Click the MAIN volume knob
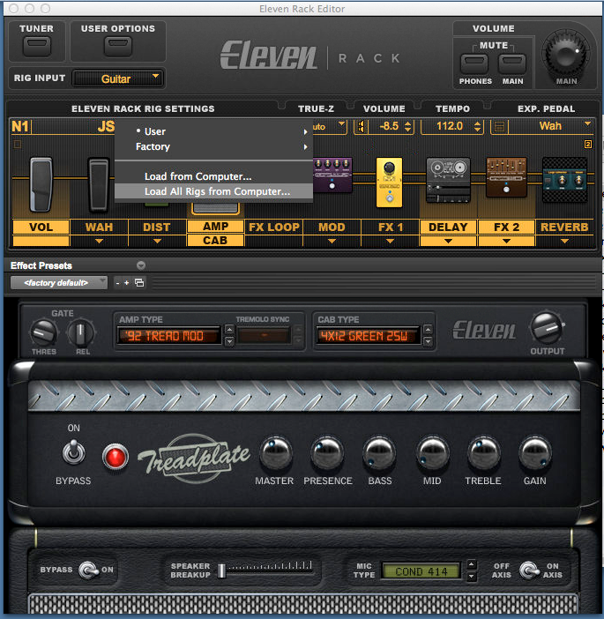This screenshot has height=619, width=604. coord(566,54)
